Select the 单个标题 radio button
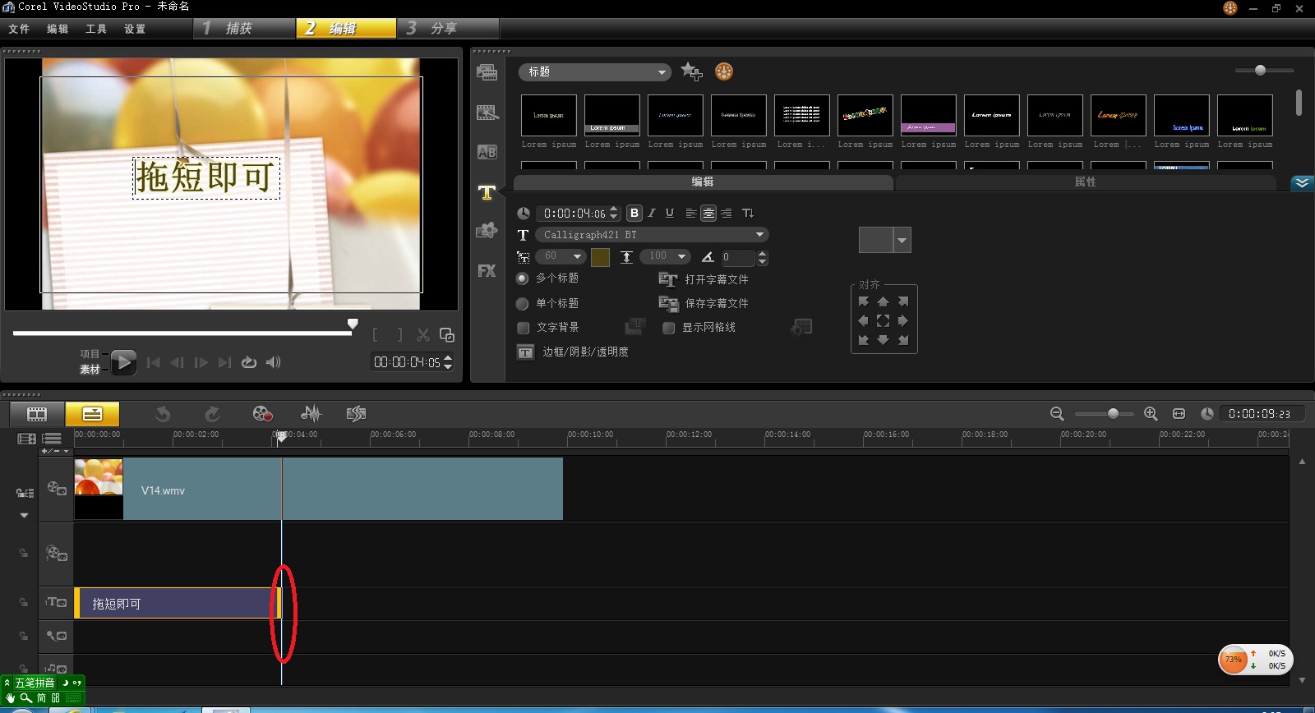This screenshot has height=713, width=1315. pyautogui.click(x=522, y=304)
